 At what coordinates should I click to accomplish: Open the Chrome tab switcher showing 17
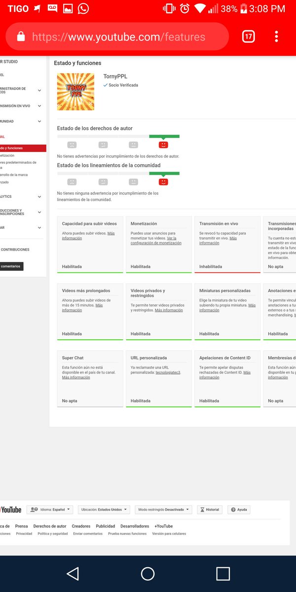pyautogui.click(x=249, y=37)
